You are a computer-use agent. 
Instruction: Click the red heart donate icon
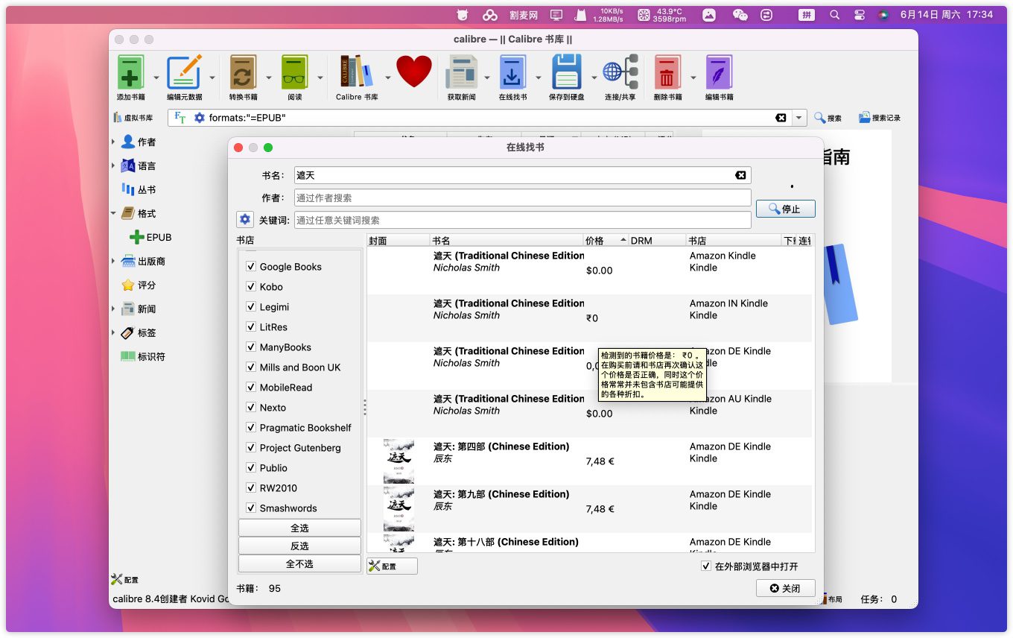[x=413, y=72]
